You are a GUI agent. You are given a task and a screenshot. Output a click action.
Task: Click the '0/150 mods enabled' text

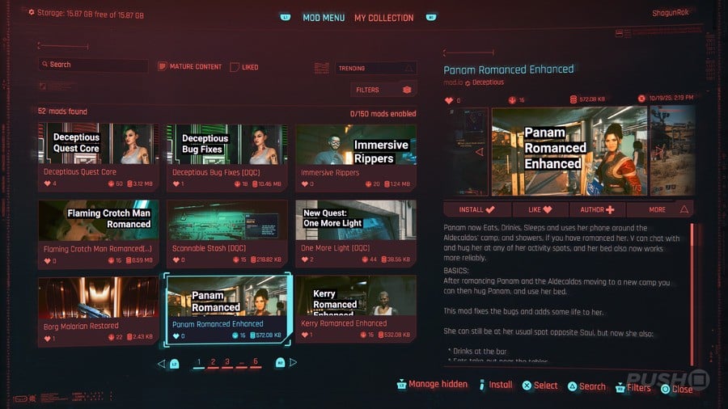pos(383,114)
